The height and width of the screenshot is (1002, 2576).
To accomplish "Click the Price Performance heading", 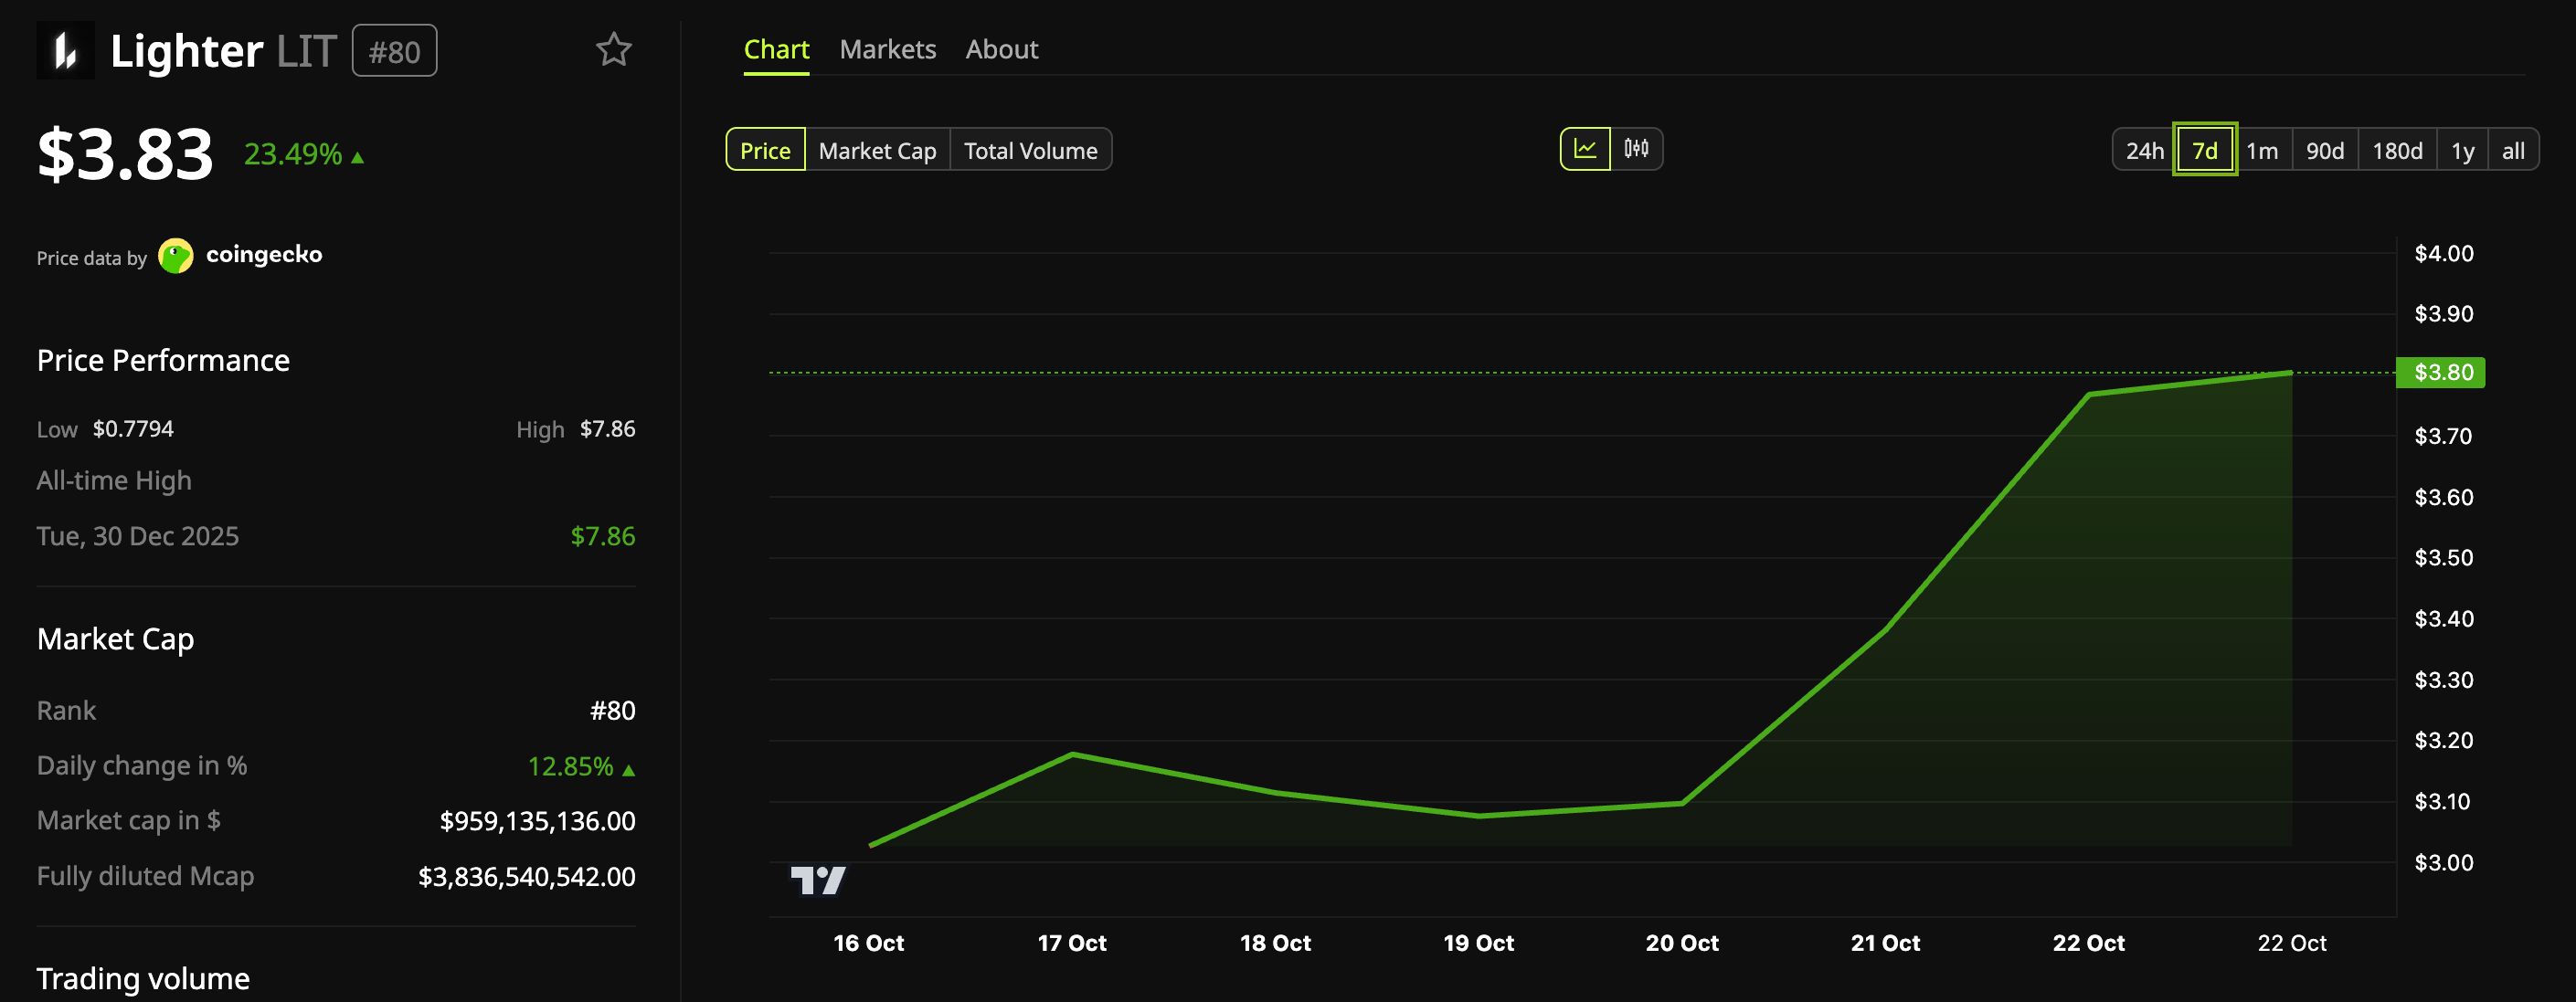I will click(163, 360).
